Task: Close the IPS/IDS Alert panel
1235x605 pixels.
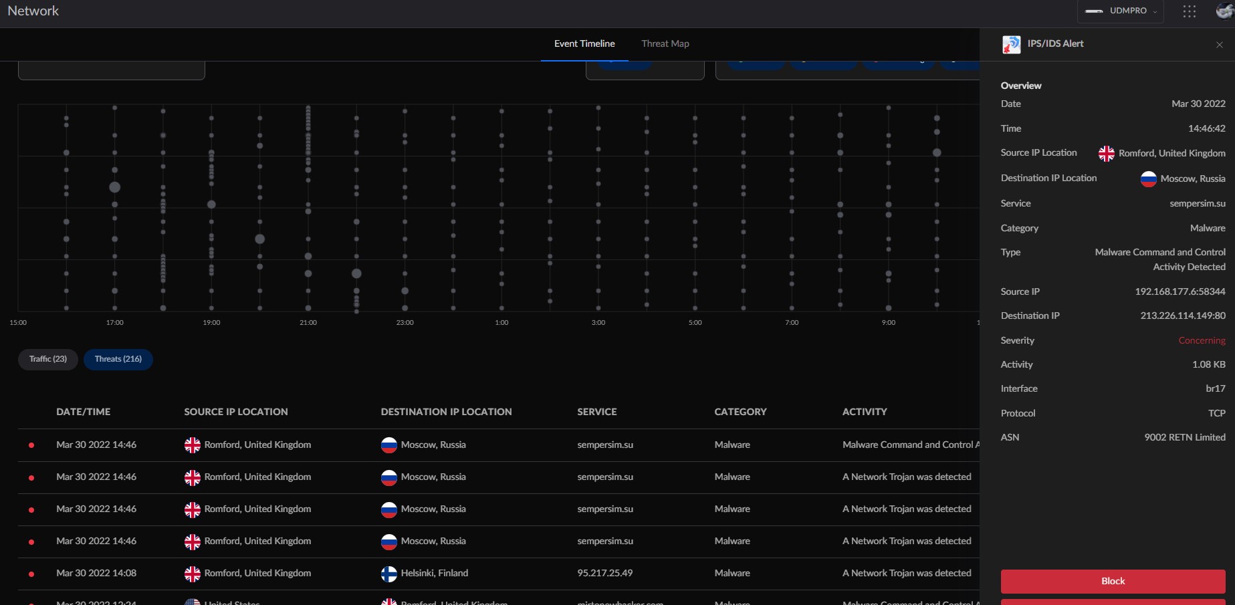Action: pyautogui.click(x=1219, y=45)
